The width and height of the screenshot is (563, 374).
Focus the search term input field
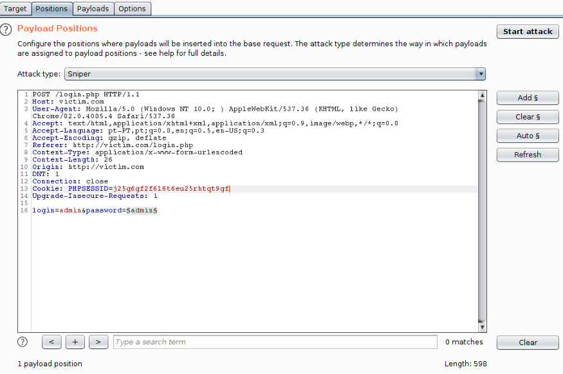[x=275, y=342]
